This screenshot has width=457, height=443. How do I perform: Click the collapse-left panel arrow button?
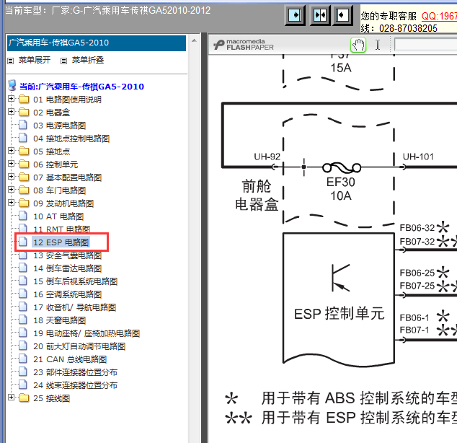[342, 15]
